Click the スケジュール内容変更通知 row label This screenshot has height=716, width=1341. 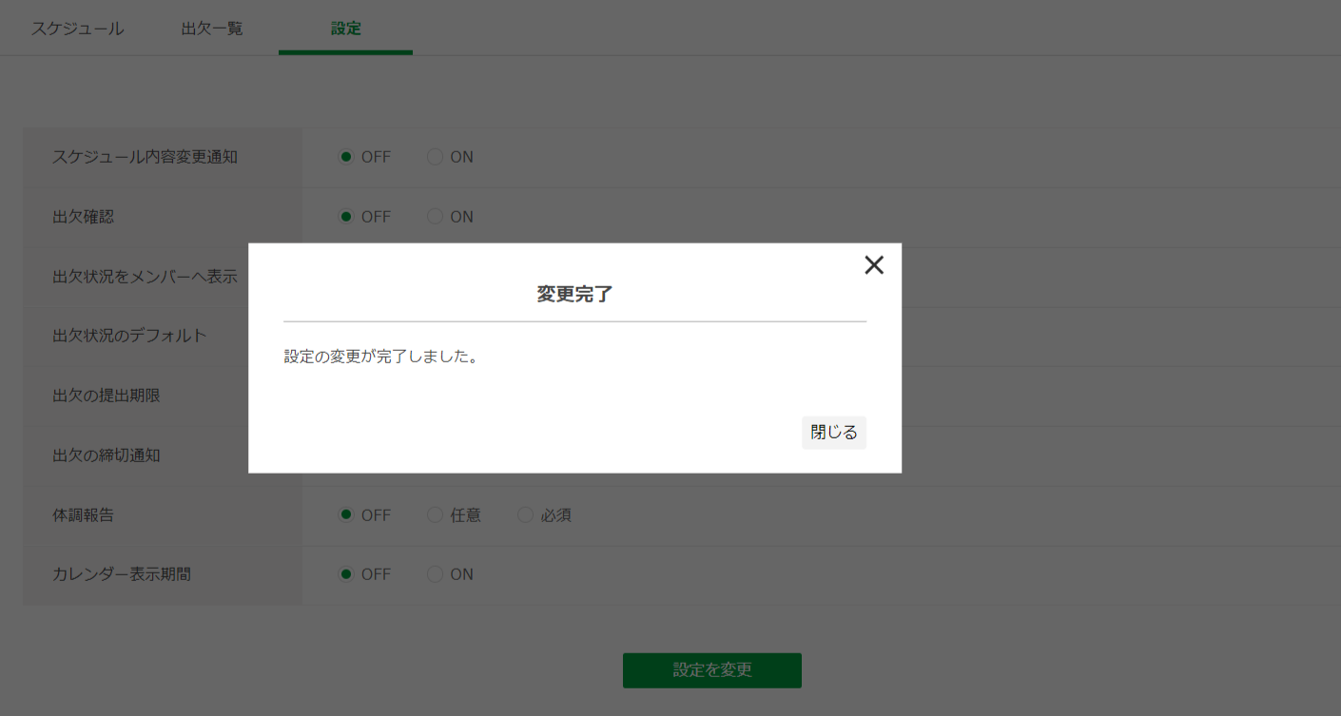(145, 157)
